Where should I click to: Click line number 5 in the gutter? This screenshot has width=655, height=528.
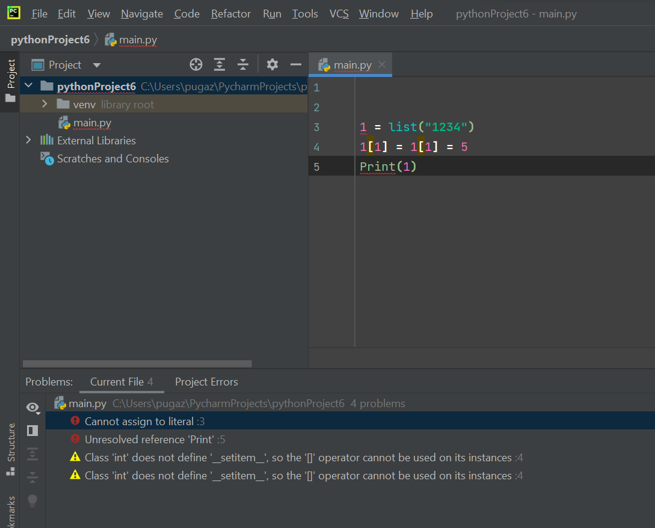pyautogui.click(x=316, y=167)
